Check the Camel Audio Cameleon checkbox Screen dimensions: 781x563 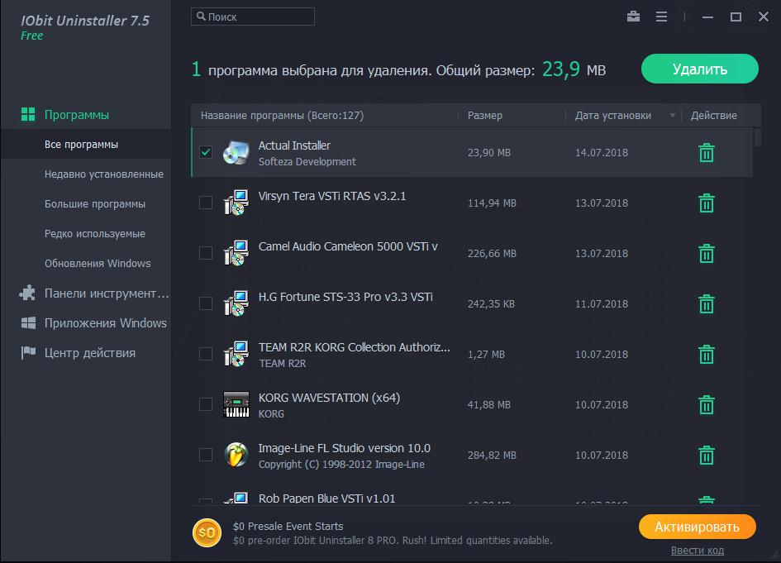[206, 253]
